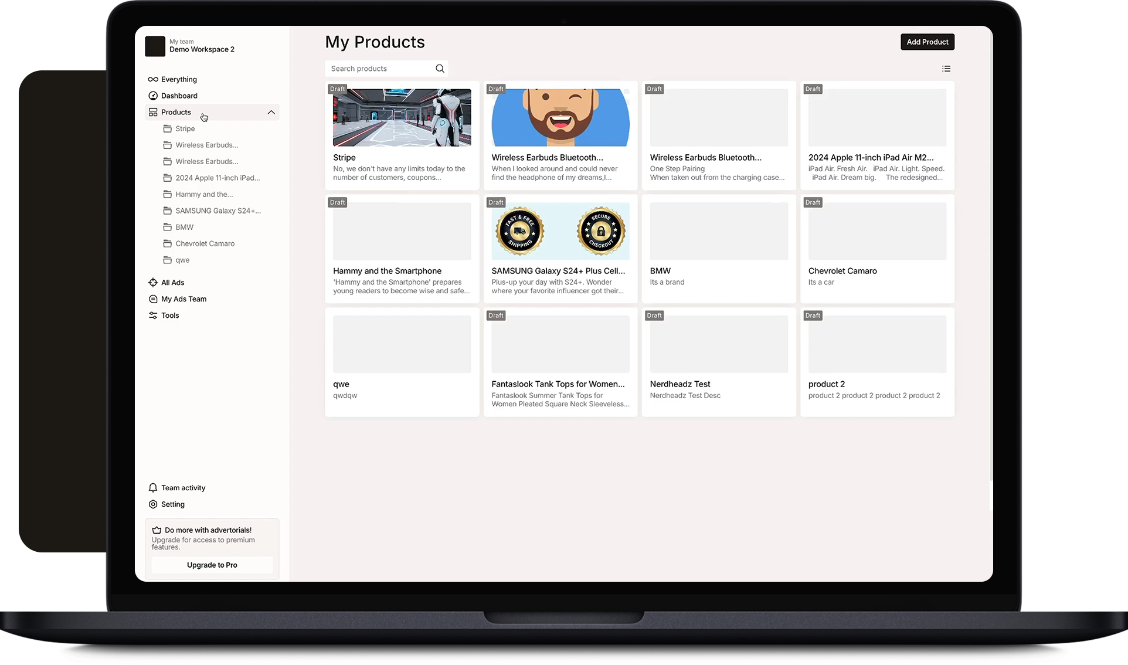Screen dimensions: 1128x665
Task: Click the Stripe folder icon in sidebar
Action: tap(168, 128)
